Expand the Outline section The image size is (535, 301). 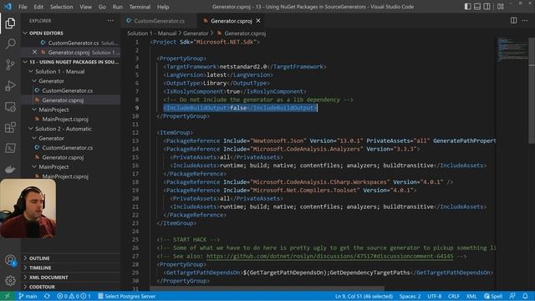tap(71, 258)
